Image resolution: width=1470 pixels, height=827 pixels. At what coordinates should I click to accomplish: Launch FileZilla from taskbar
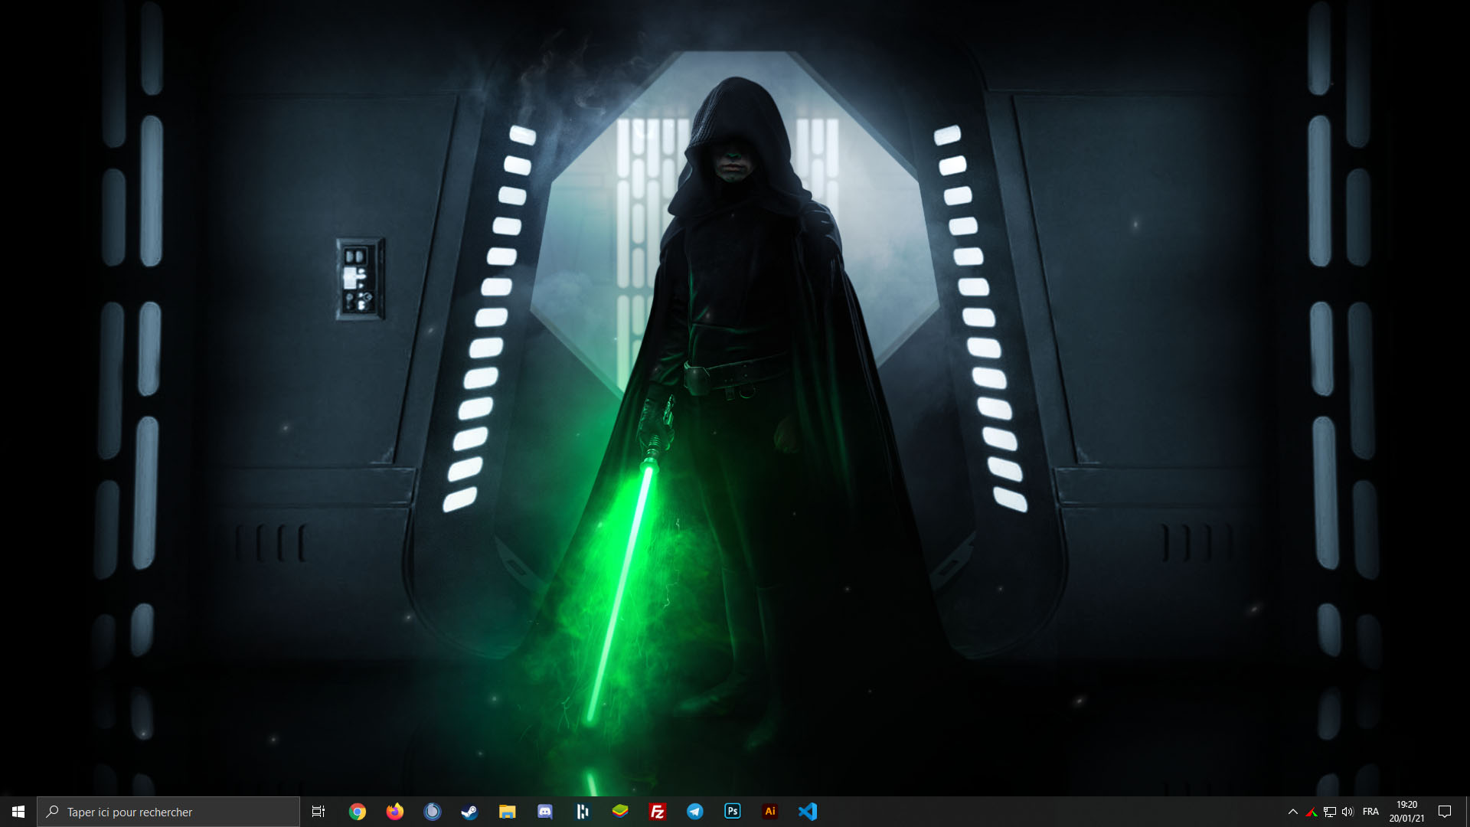pyautogui.click(x=658, y=812)
